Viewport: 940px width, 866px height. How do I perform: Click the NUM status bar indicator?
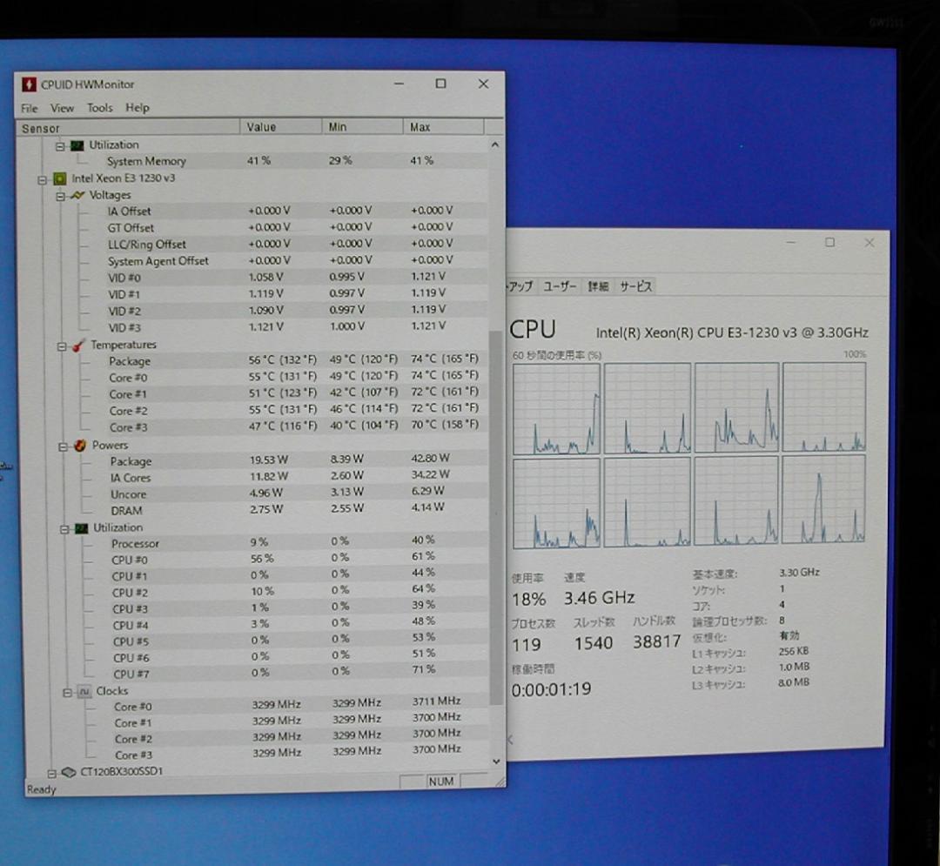pyautogui.click(x=441, y=782)
